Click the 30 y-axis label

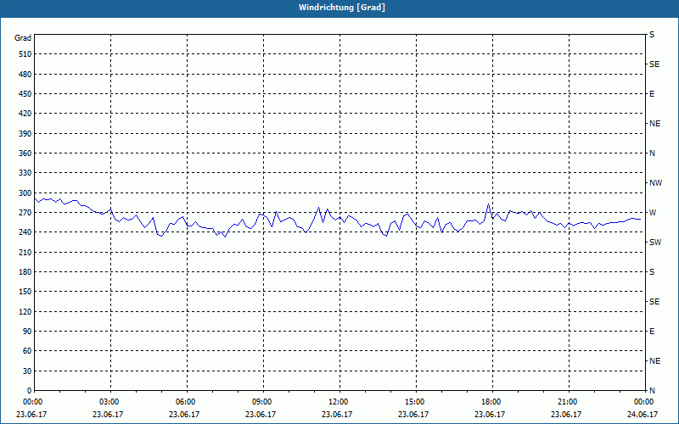[x=27, y=371]
